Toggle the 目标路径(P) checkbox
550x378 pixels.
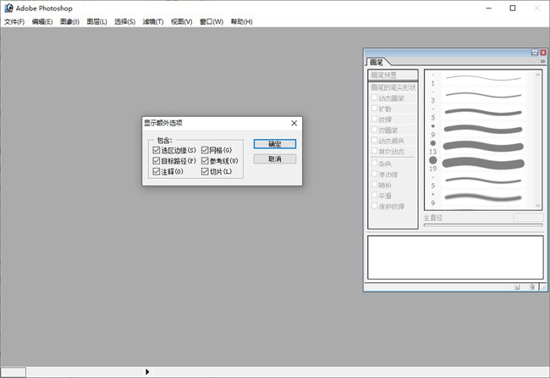point(157,161)
